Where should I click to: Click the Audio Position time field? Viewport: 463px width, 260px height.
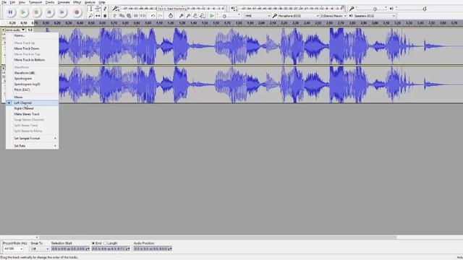pos(153,248)
